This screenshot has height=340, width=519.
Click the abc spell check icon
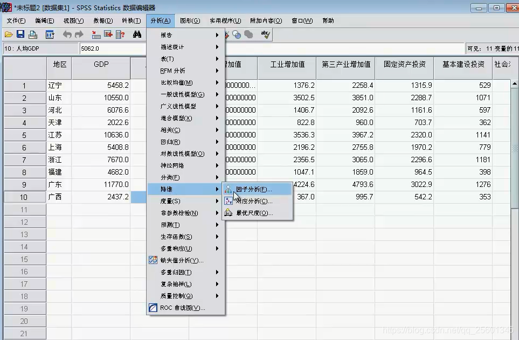coord(266,34)
